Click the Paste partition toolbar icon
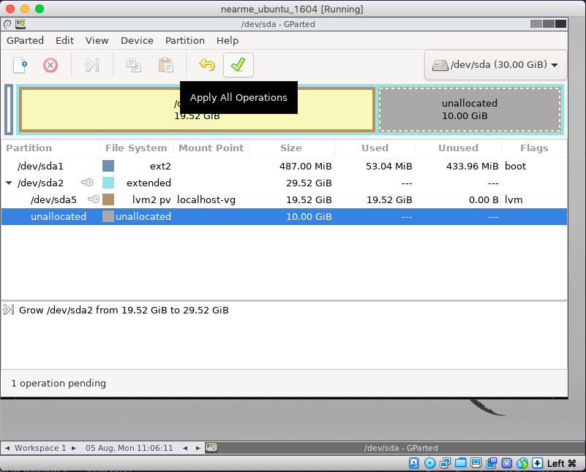Viewport: 586px width, 472px height. (x=166, y=65)
